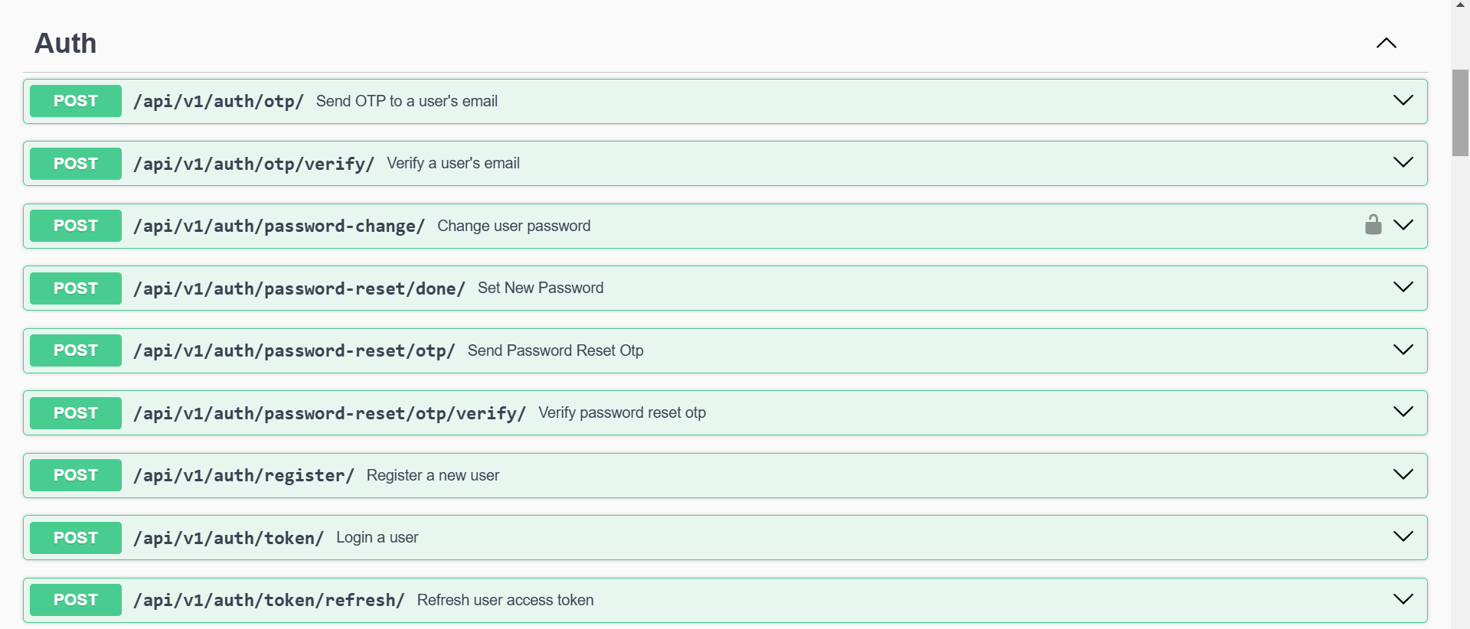
Task: Open the /api/v1/auth/token/ path link
Action: [x=228, y=538]
